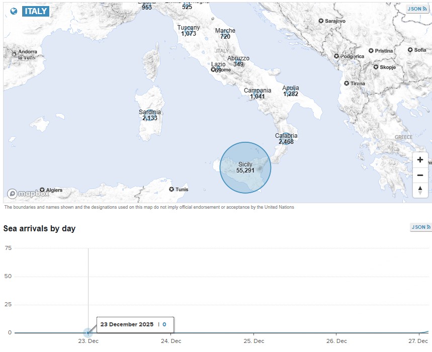Click the 26. Dec axis label
Screen dimensions: 432x352
pyautogui.click(x=336, y=341)
